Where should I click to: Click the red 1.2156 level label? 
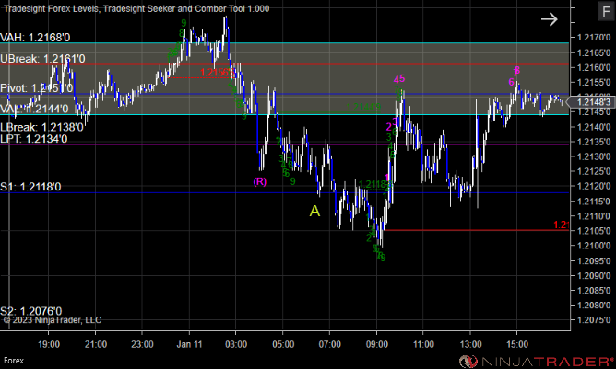[217, 73]
